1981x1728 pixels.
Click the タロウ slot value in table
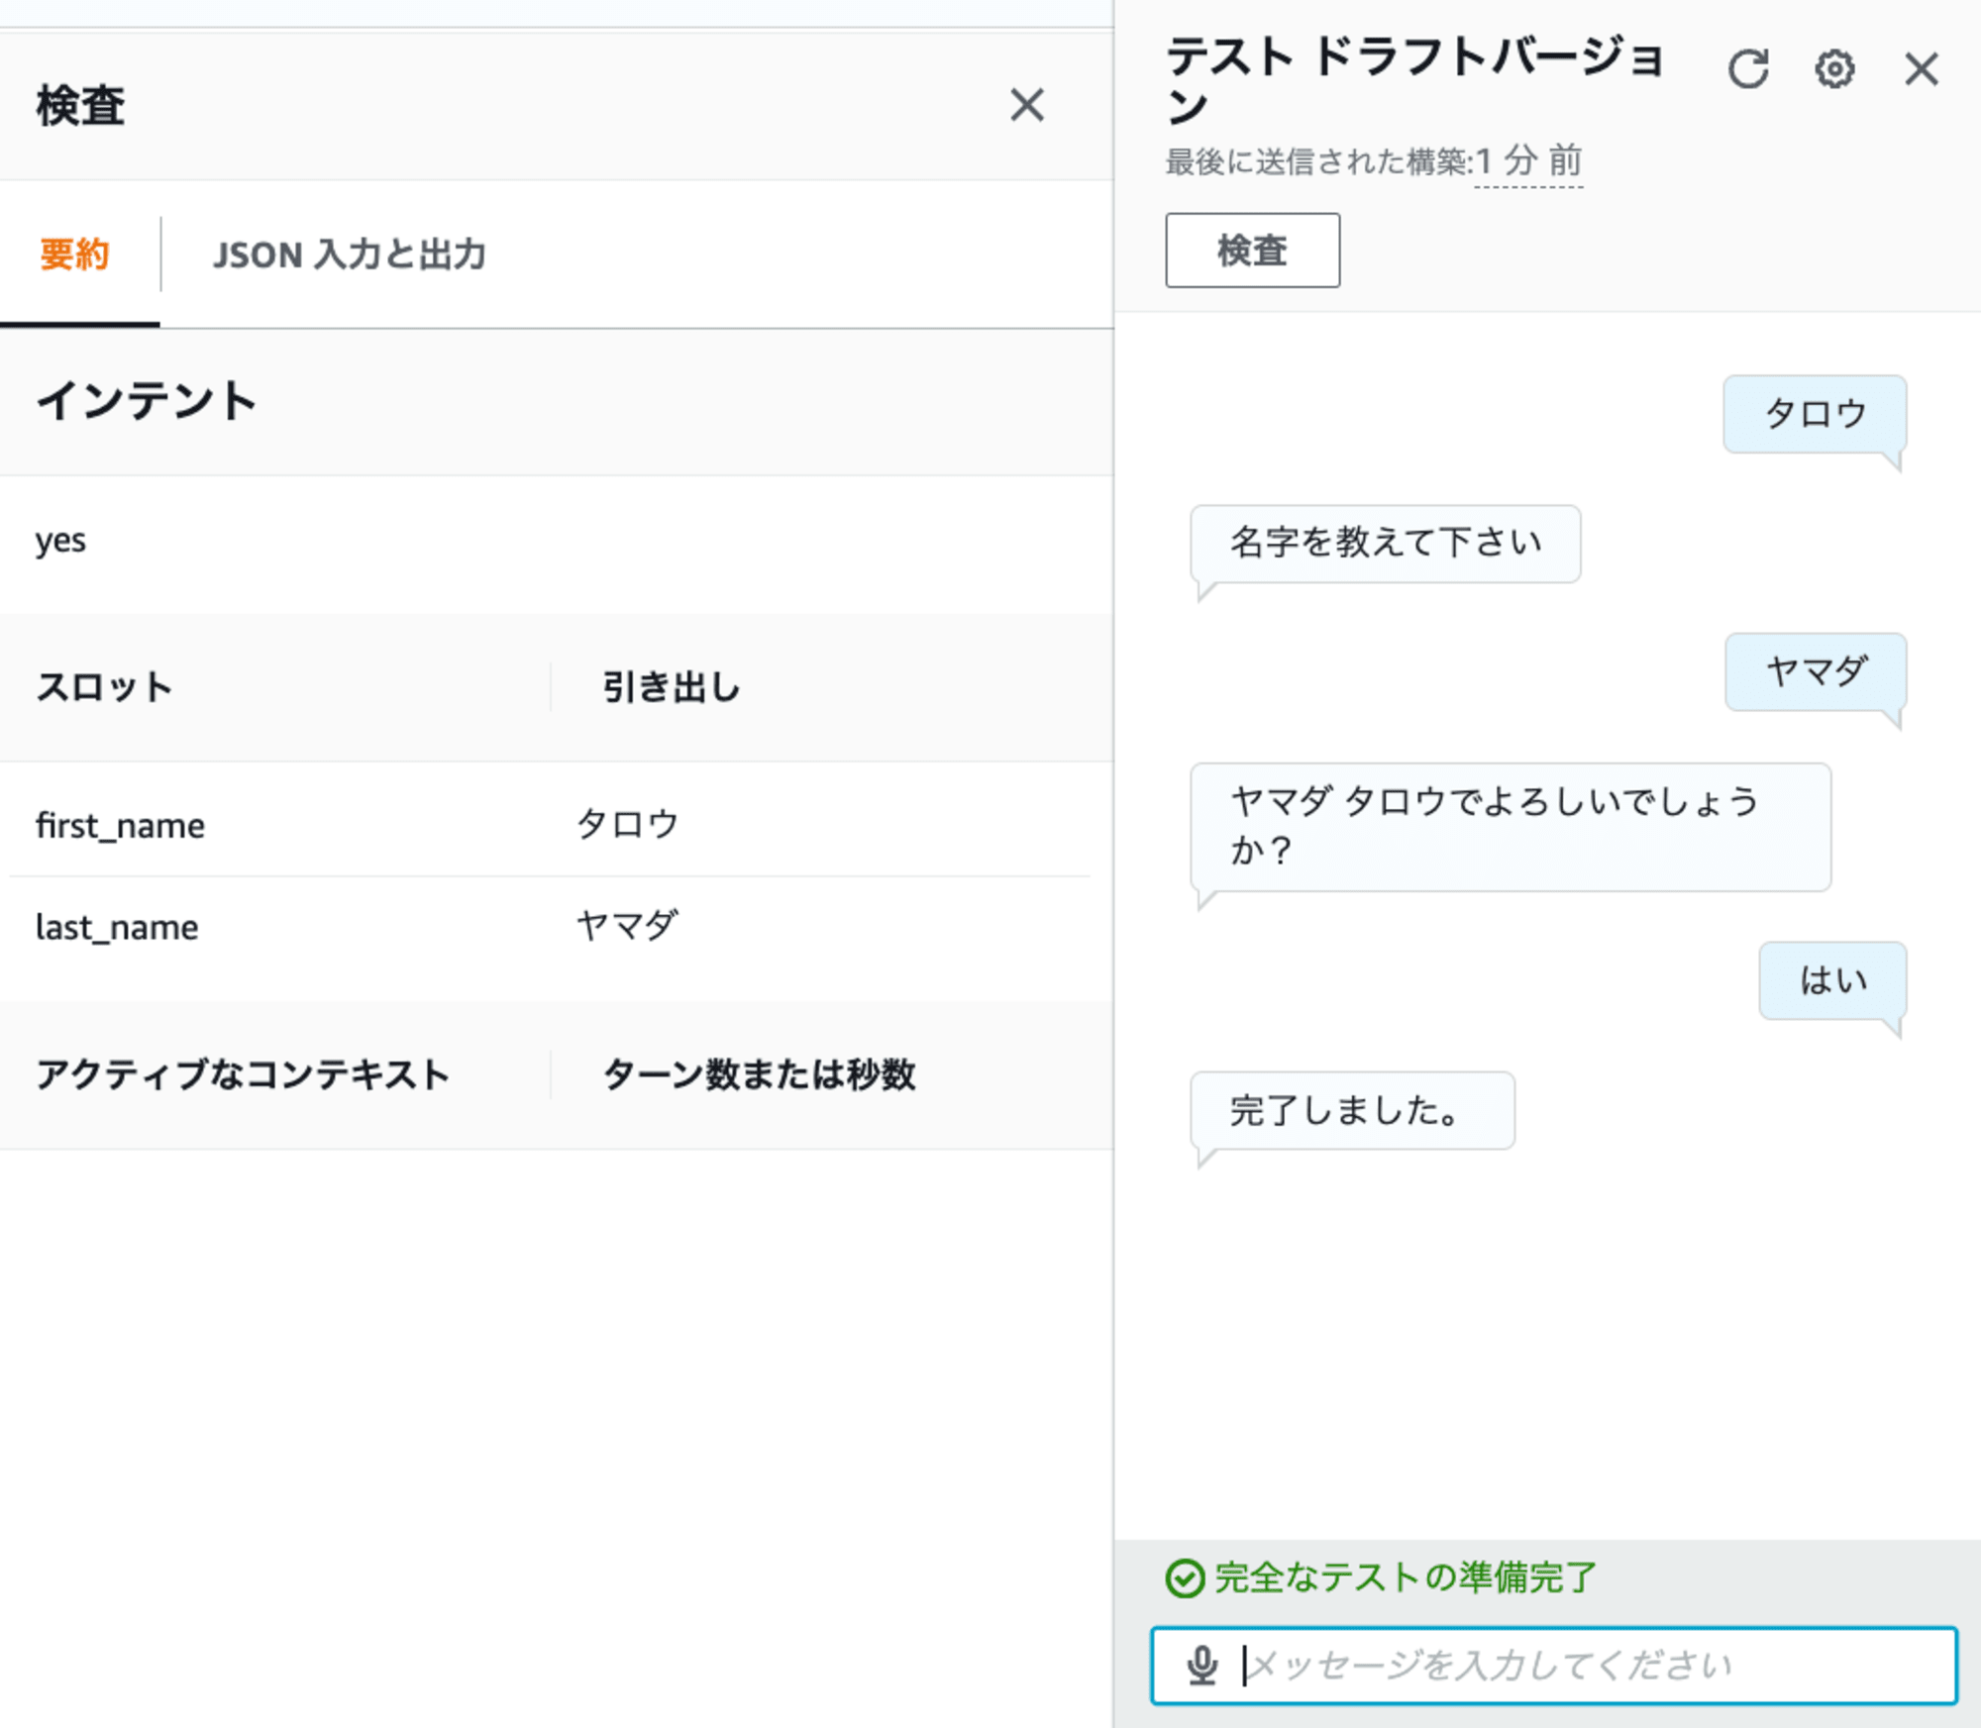click(627, 824)
